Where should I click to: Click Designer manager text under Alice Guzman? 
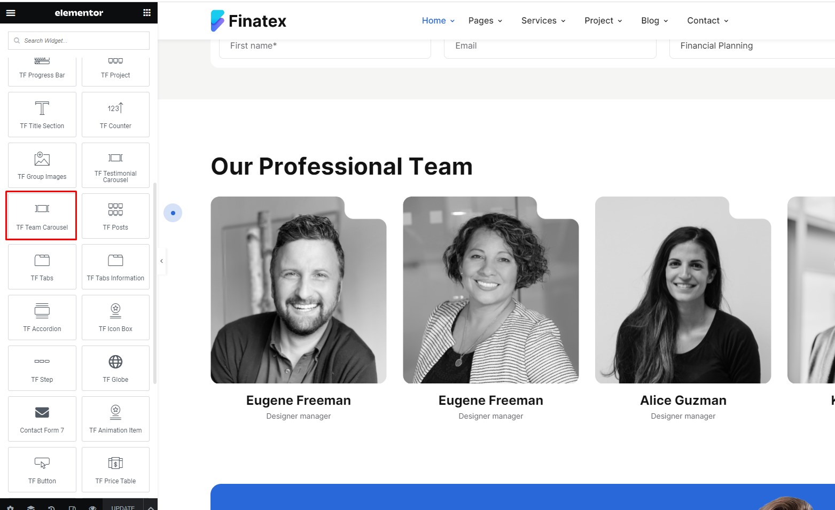point(683,416)
